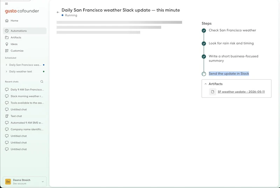The height and width of the screenshot is (188, 280).
Task: Select Automations in the sidebar
Action: coord(24,31)
